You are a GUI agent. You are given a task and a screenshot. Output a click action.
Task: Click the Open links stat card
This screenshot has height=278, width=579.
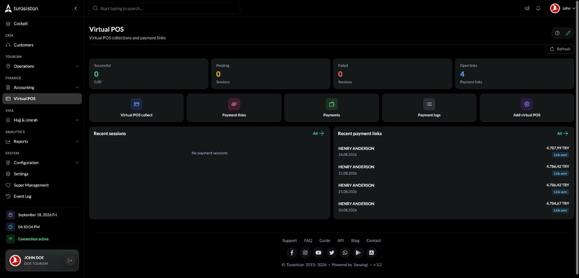[x=514, y=74]
